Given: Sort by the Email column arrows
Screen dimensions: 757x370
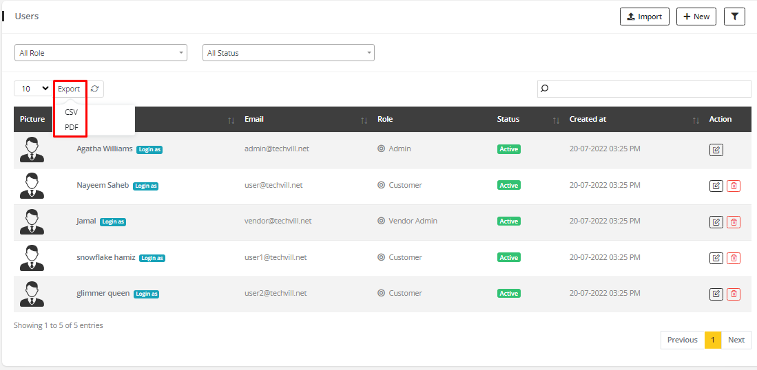Looking at the screenshot, I should coord(364,120).
